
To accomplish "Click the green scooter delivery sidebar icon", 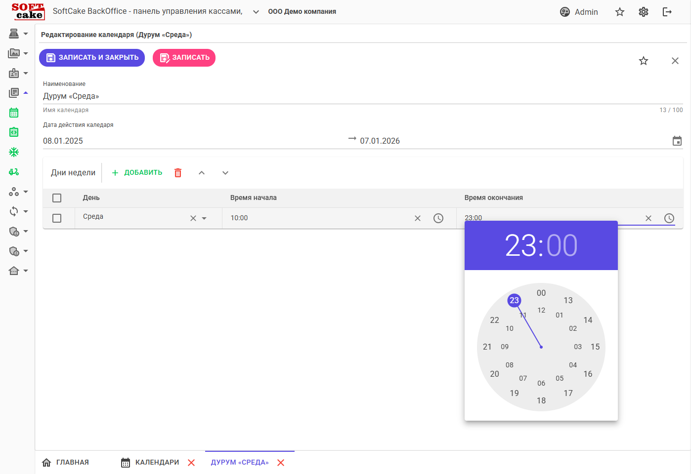I will (14, 172).
